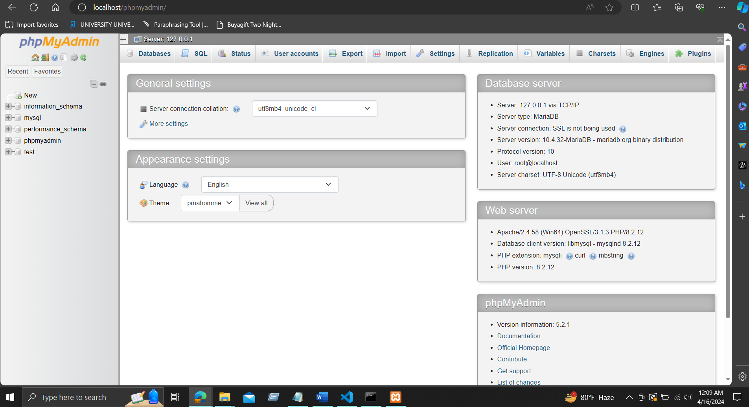Screen dimensions: 749x407
Task: Click the phpMyAdmin Home icon
Action: (35, 58)
